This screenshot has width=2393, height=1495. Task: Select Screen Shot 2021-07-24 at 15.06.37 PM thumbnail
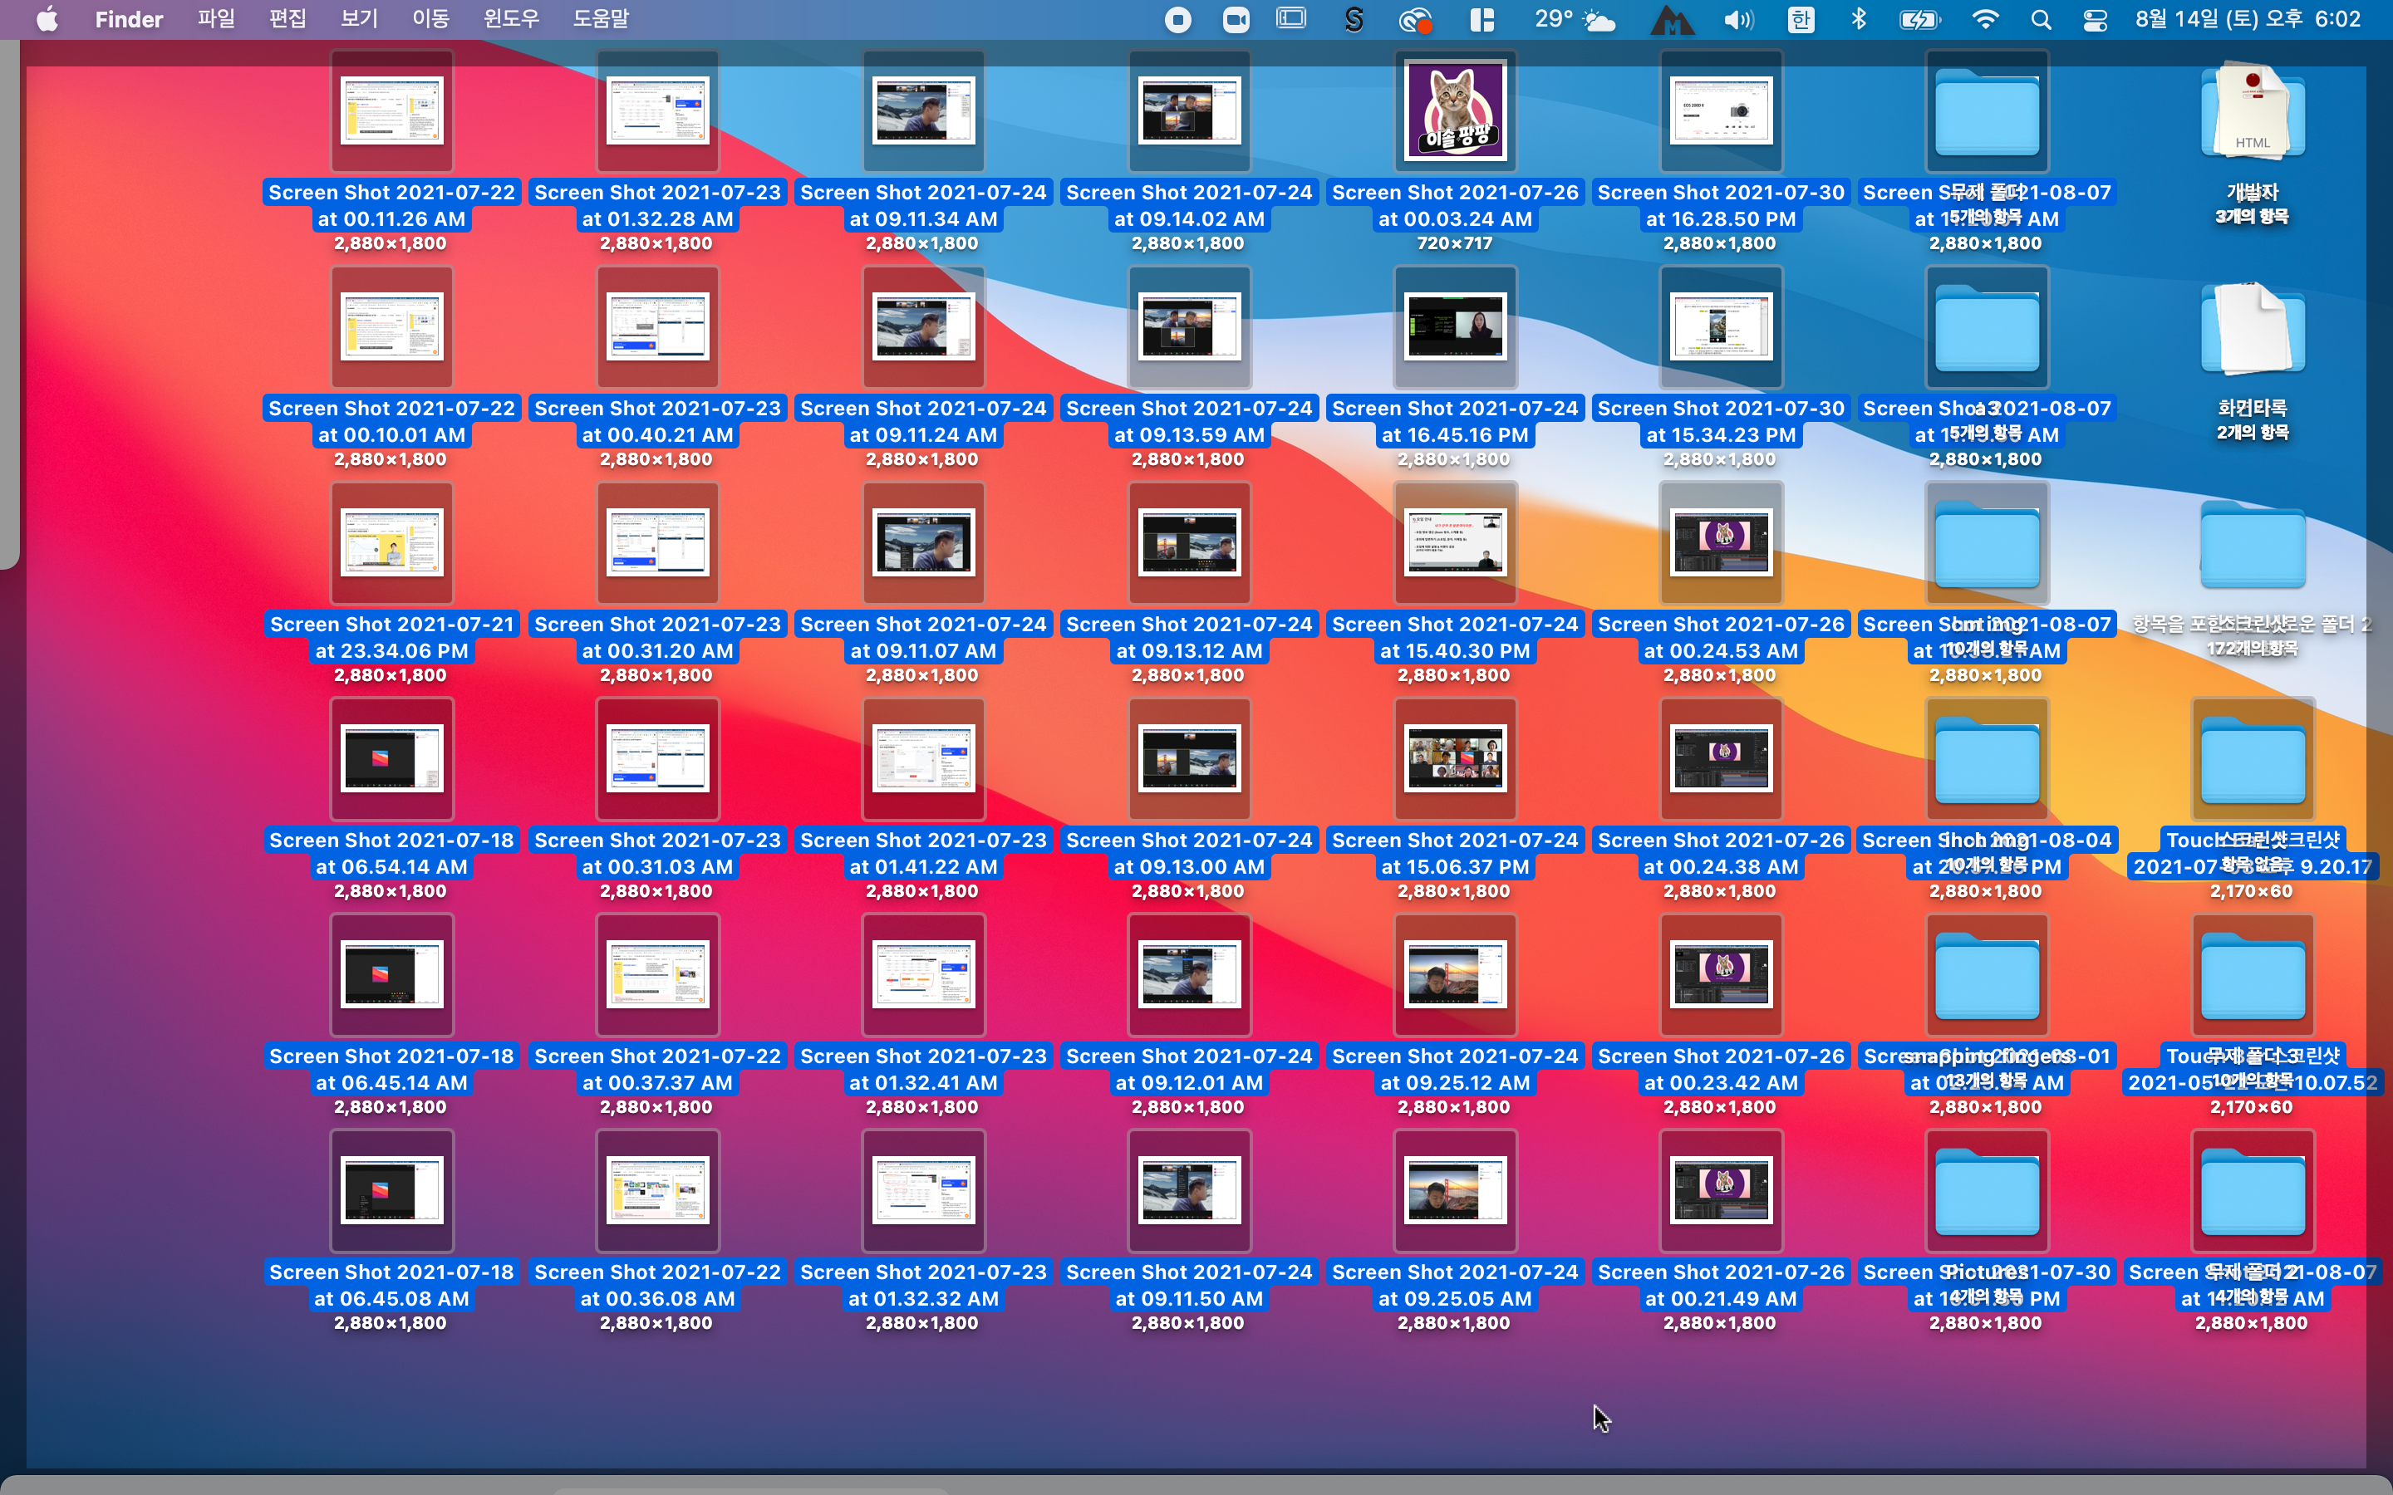click(1455, 758)
